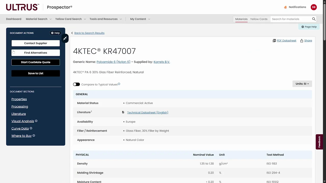Click the Europe availability value
This screenshot has height=183, width=326.
pyautogui.click(x=131, y=122)
